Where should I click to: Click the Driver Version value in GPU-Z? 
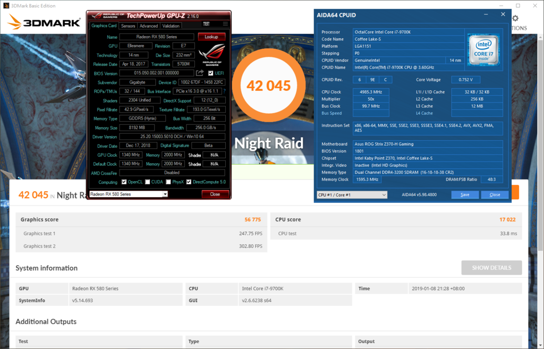pos(172,137)
